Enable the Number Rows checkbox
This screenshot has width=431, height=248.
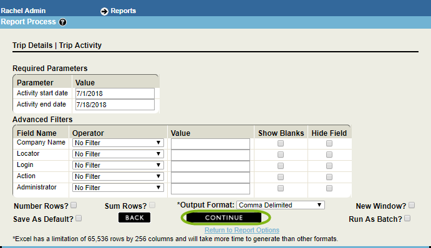74,205
